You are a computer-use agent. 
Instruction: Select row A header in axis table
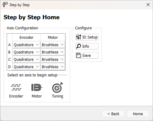[9, 45]
